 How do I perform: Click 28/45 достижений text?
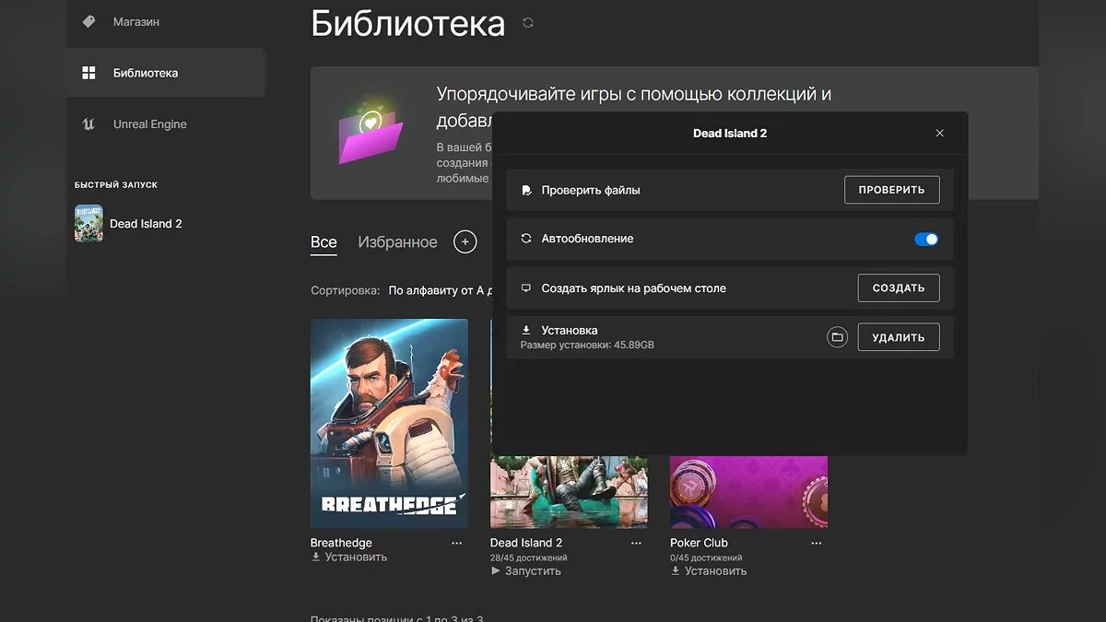point(529,557)
